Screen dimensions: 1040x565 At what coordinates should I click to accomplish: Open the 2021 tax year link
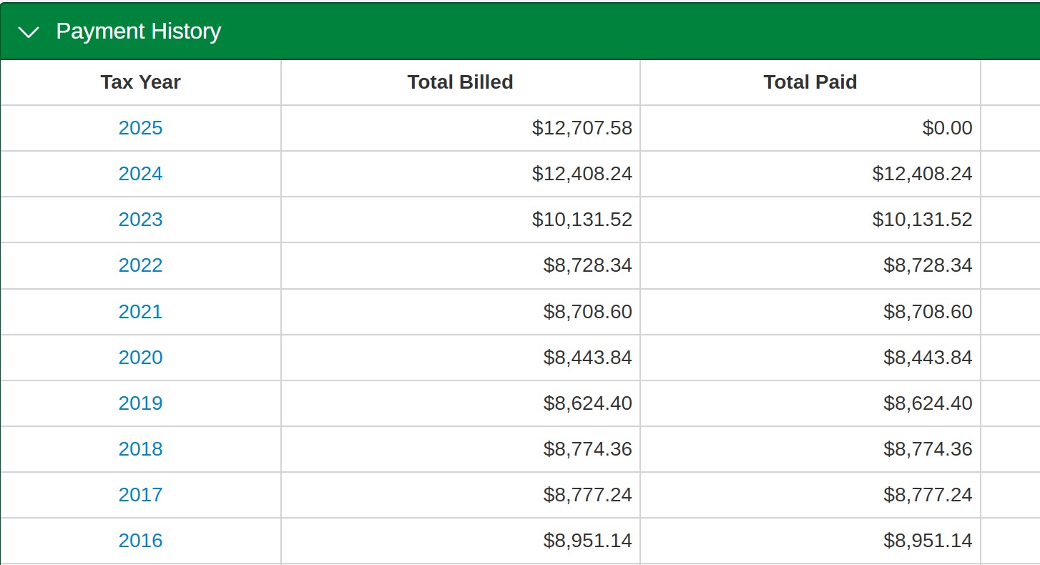(x=140, y=312)
